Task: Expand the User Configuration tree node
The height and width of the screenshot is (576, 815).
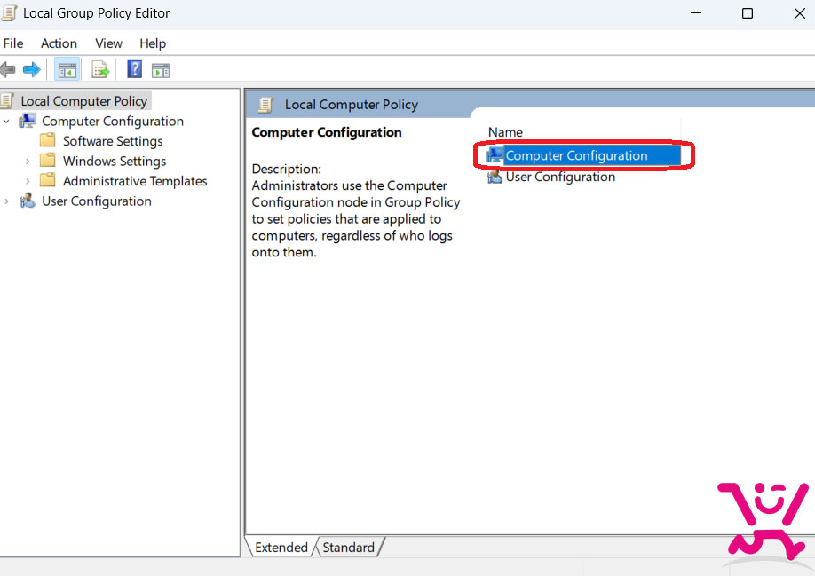Action: 6,201
